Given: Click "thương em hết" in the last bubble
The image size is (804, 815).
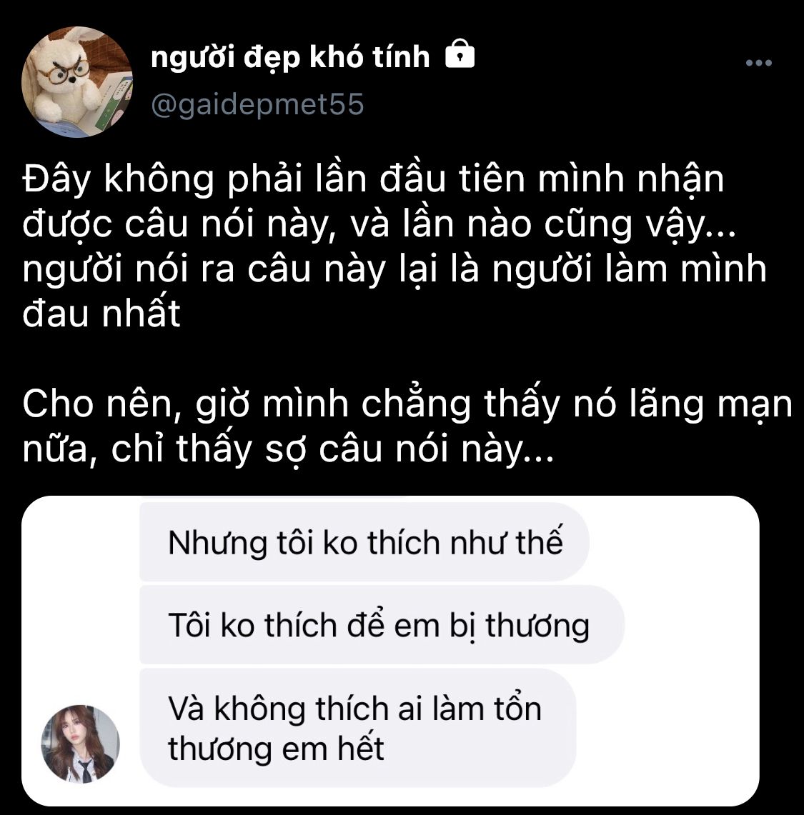Looking at the screenshot, I should [276, 749].
